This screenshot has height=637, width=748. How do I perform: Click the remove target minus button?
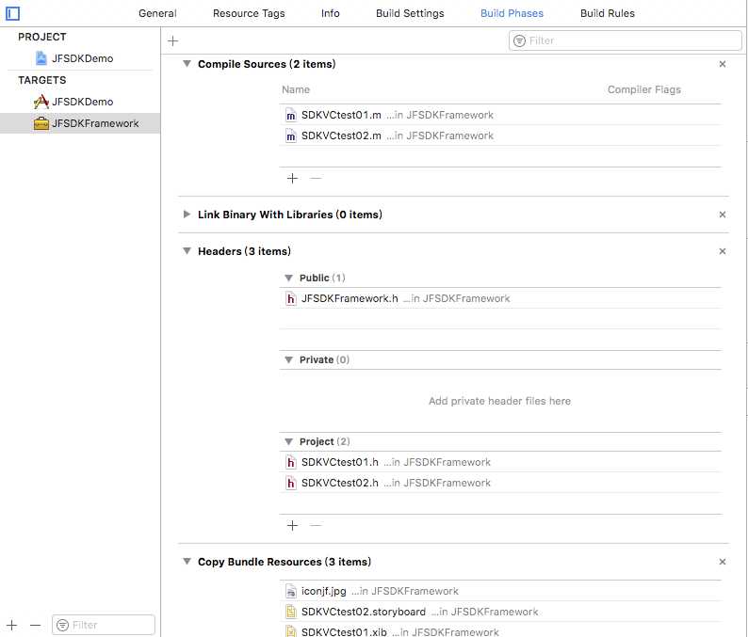point(36,625)
